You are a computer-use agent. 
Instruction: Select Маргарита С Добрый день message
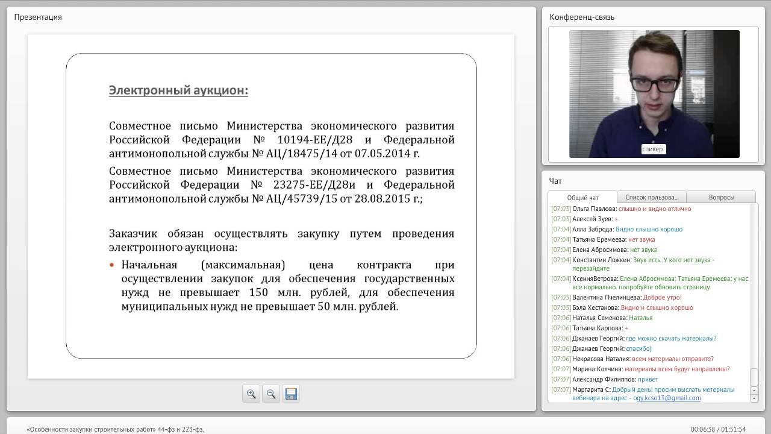pos(643,394)
